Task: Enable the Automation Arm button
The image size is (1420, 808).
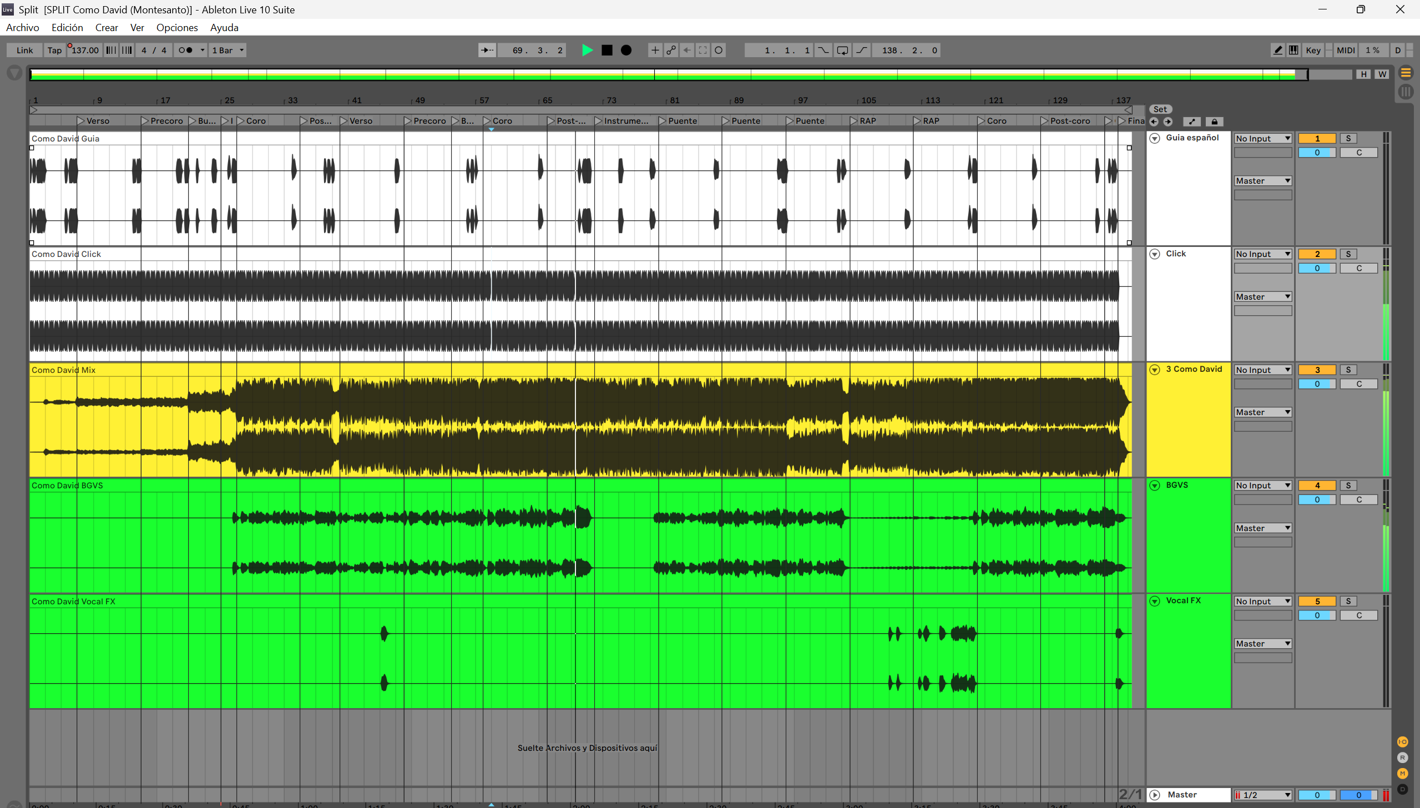Action: pyautogui.click(x=671, y=50)
